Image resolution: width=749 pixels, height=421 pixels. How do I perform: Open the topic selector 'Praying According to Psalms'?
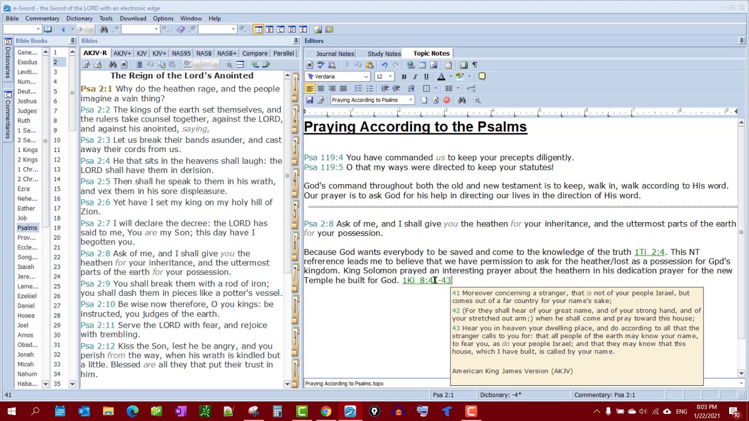coord(372,100)
